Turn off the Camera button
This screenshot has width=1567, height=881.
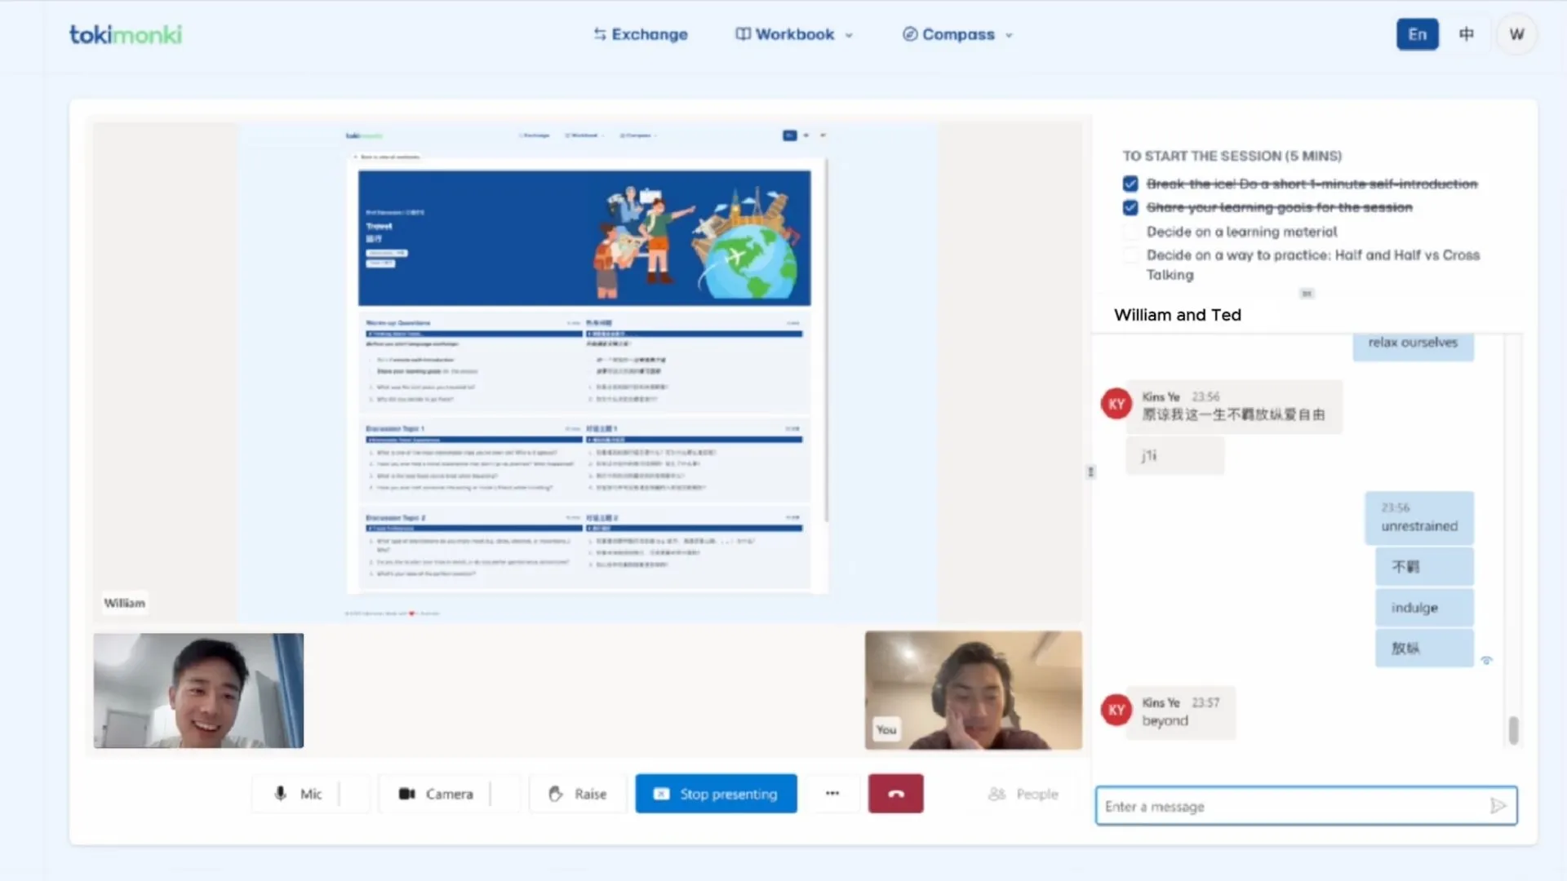pyautogui.click(x=436, y=794)
